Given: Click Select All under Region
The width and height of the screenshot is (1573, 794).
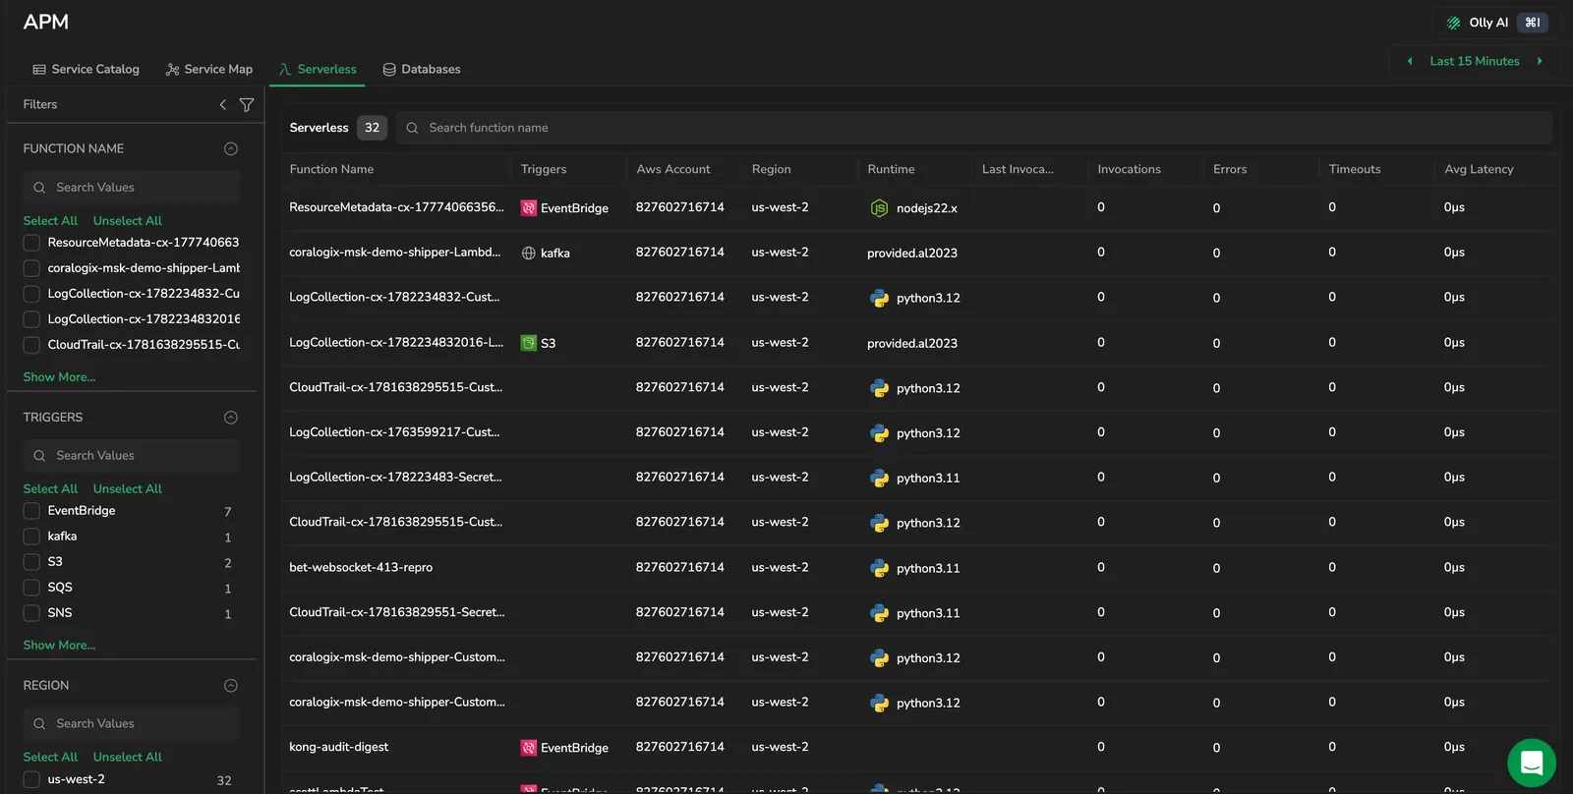Looking at the screenshot, I should 50,757.
